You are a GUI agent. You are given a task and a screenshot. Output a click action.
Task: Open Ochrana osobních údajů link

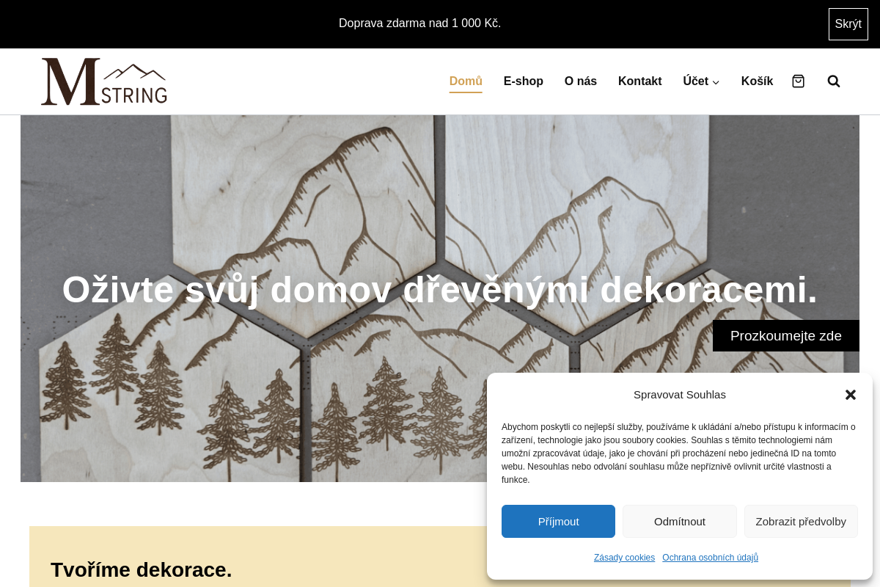coord(710,558)
